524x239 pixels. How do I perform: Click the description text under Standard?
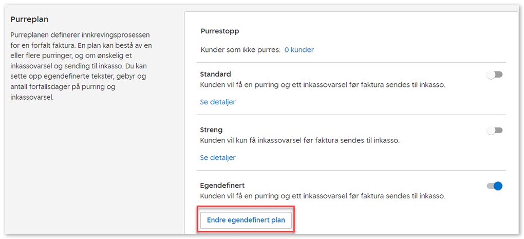[x=322, y=84]
